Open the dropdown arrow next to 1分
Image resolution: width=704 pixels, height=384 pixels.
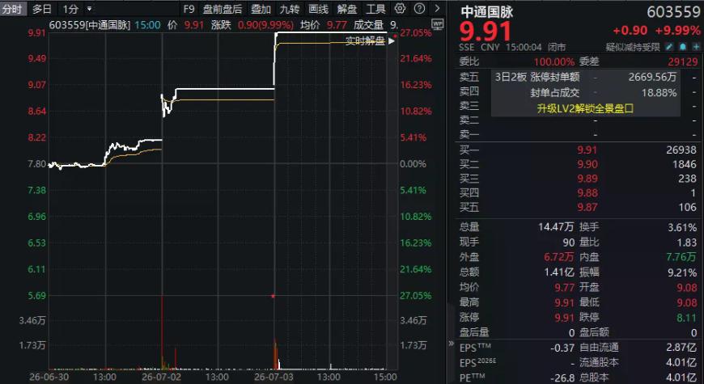coord(89,9)
